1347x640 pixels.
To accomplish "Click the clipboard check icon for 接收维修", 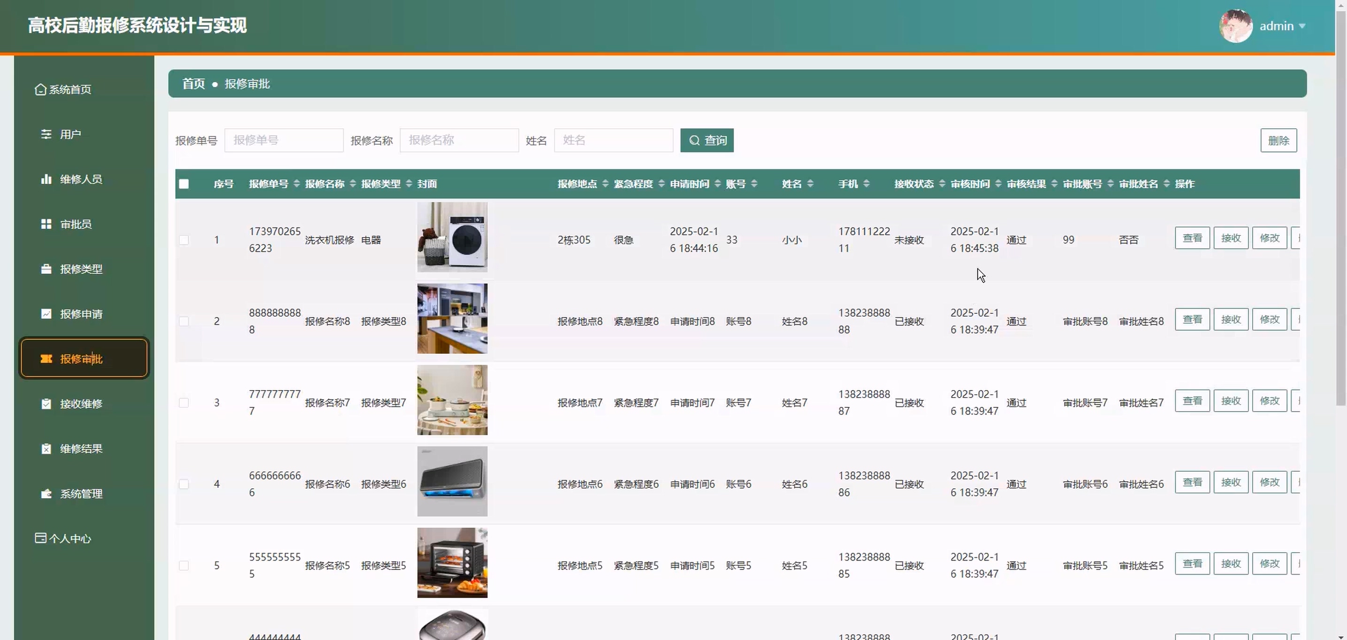I will pyautogui.click(x=46, y=404).
